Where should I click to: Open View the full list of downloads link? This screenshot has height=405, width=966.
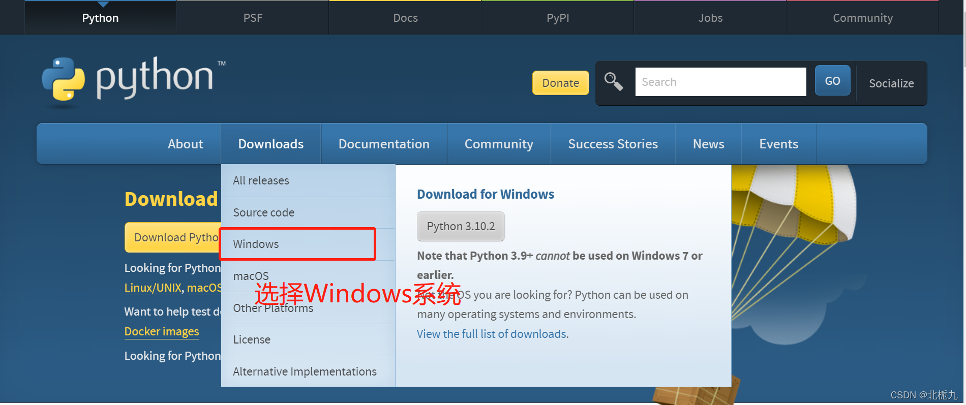click(492, 334)
